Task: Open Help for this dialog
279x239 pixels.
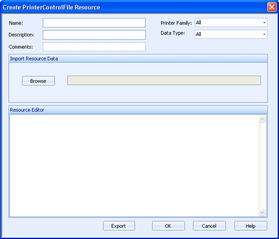Action: point(250,226)
